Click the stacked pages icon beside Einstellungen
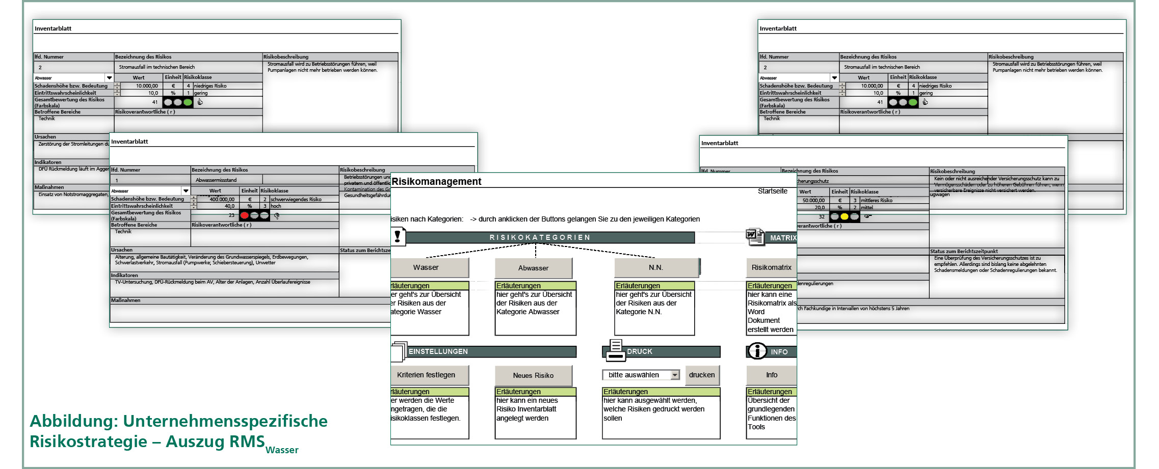Viewport: 1159px width, 469px height. tap(399, 351)
